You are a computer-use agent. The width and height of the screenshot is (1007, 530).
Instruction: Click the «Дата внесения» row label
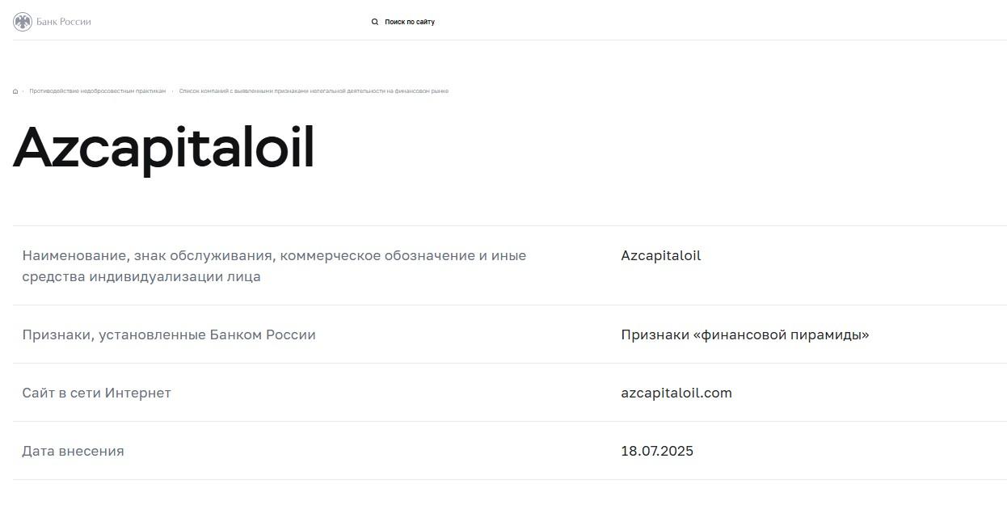(74, 451)
